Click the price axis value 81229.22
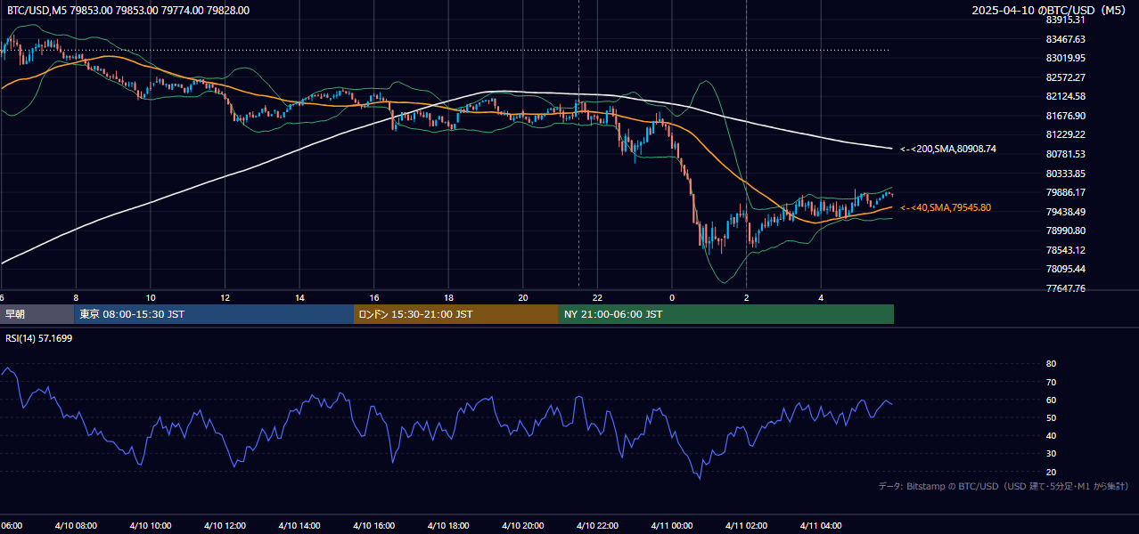Screen dimensions: 1139x534 pos(1065,134)
